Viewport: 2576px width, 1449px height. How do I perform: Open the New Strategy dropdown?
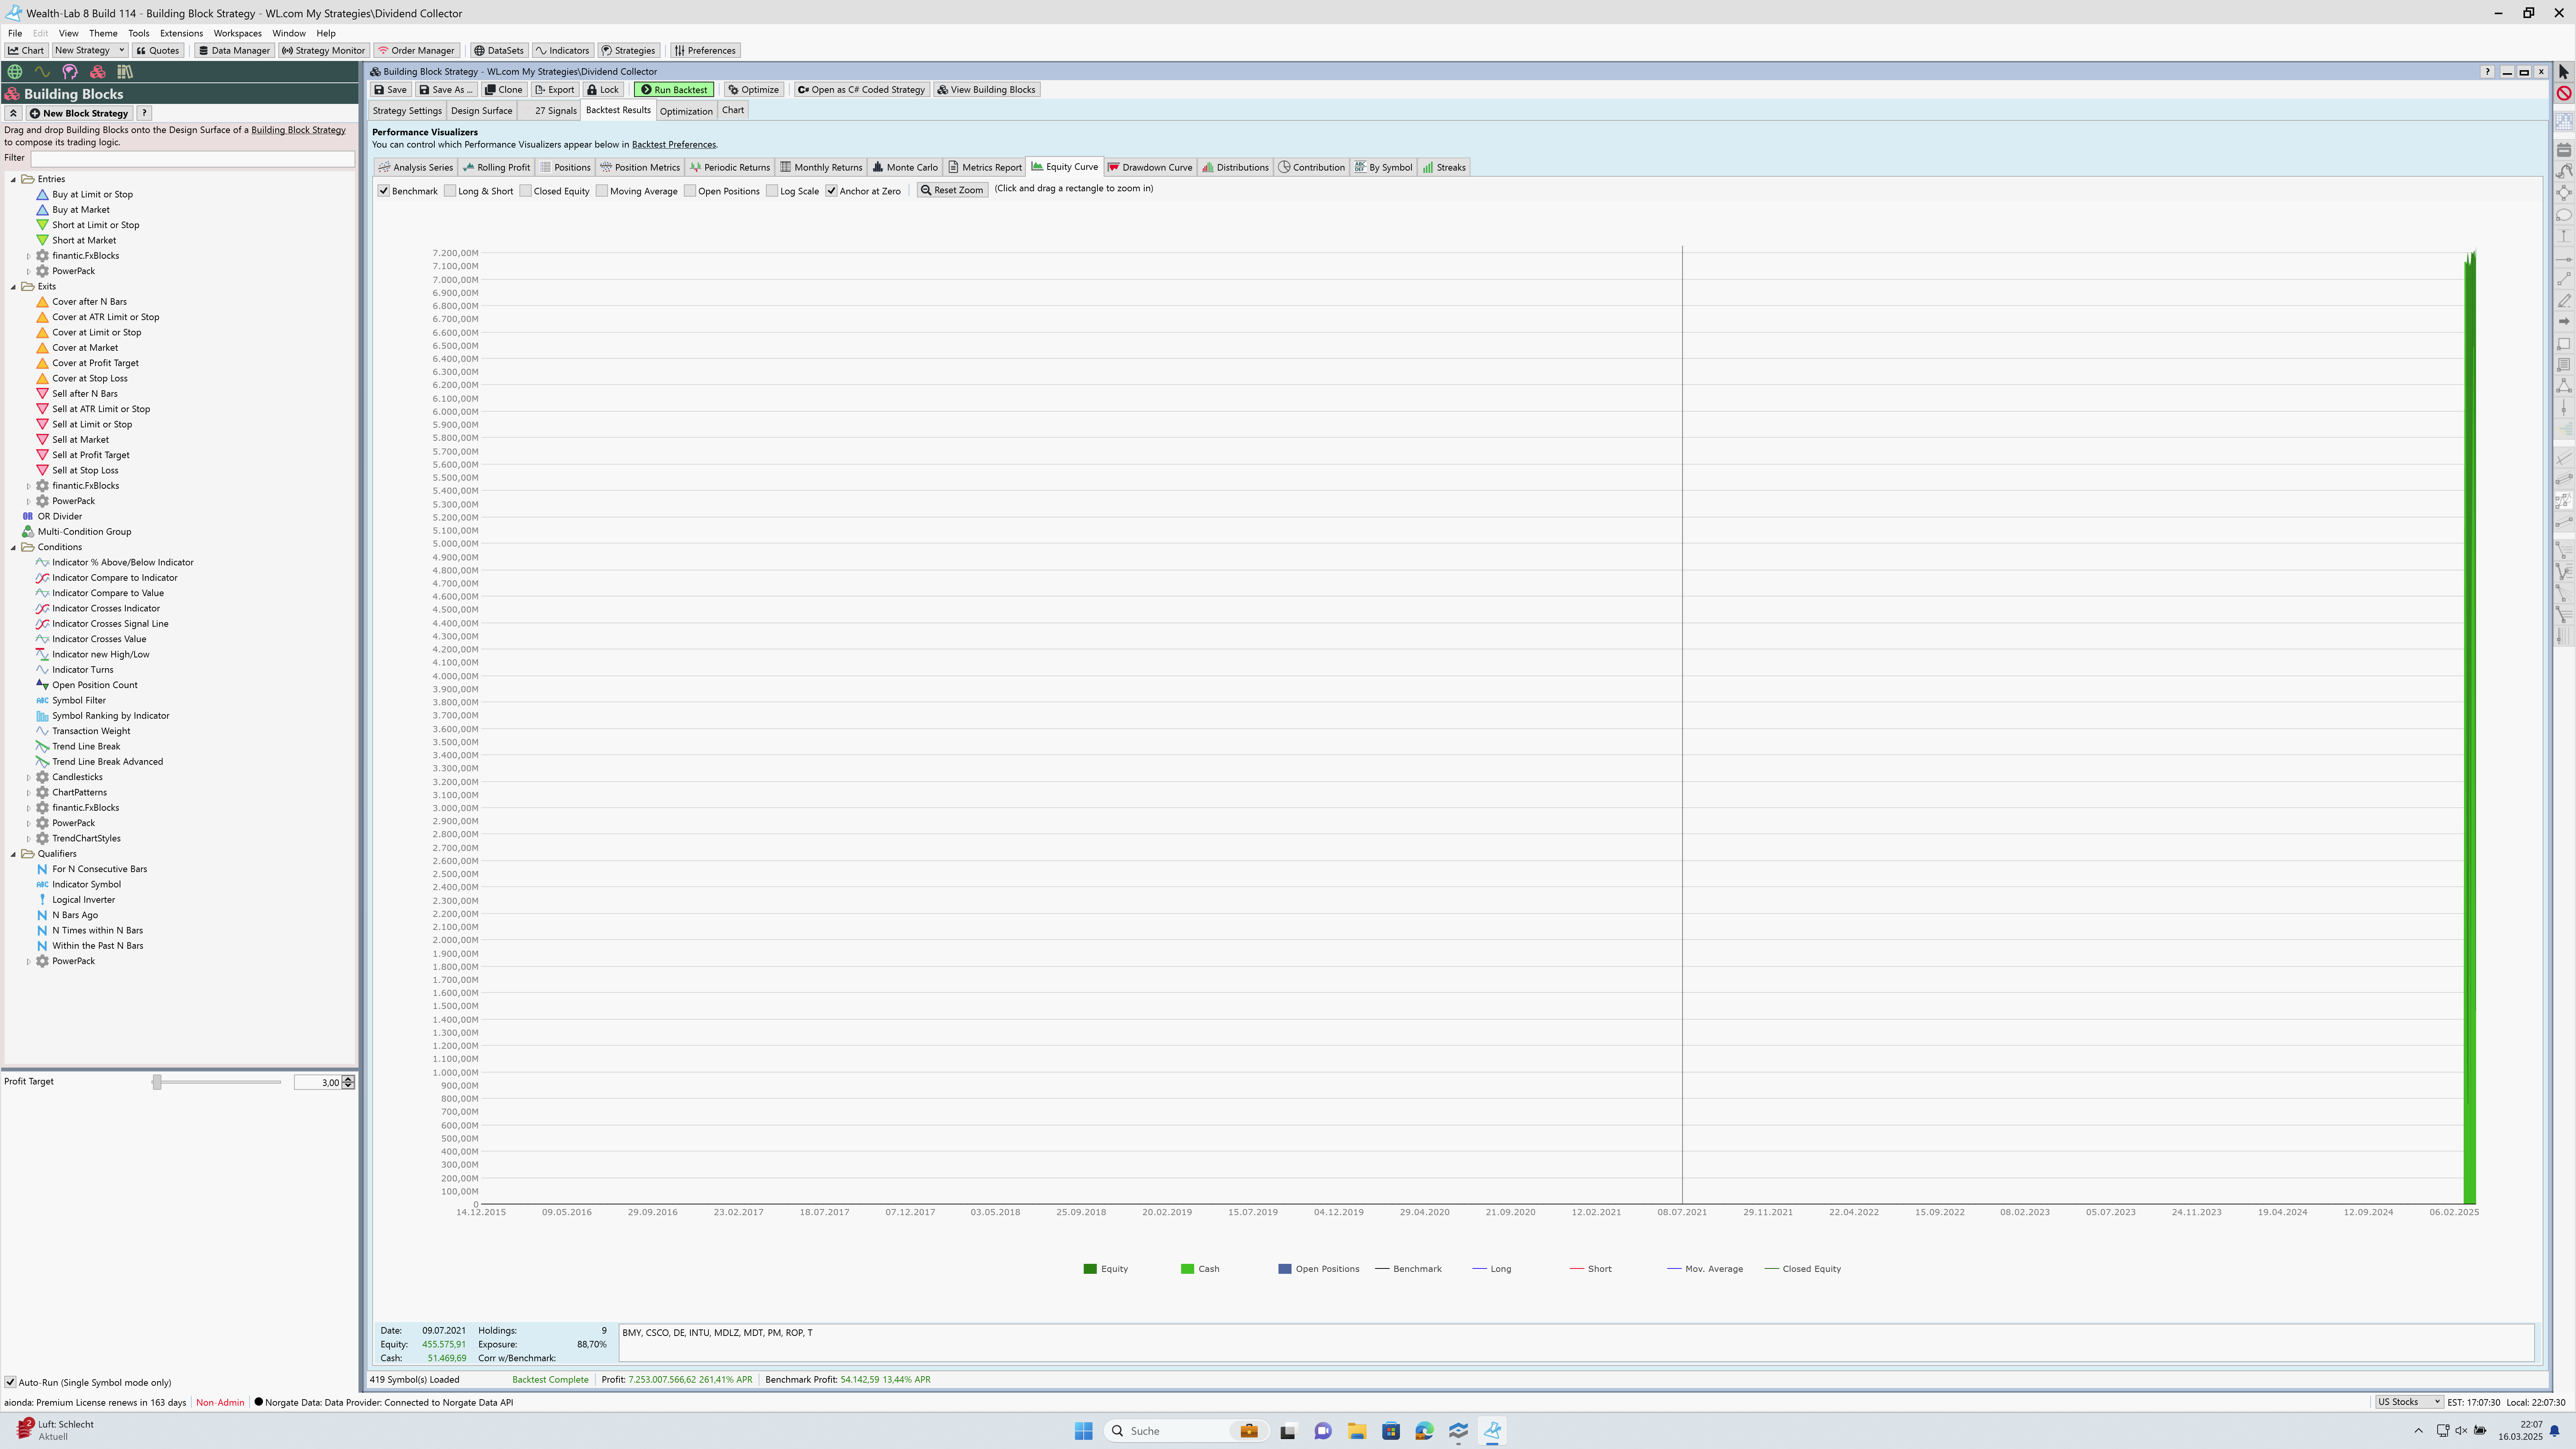point(90,50)
